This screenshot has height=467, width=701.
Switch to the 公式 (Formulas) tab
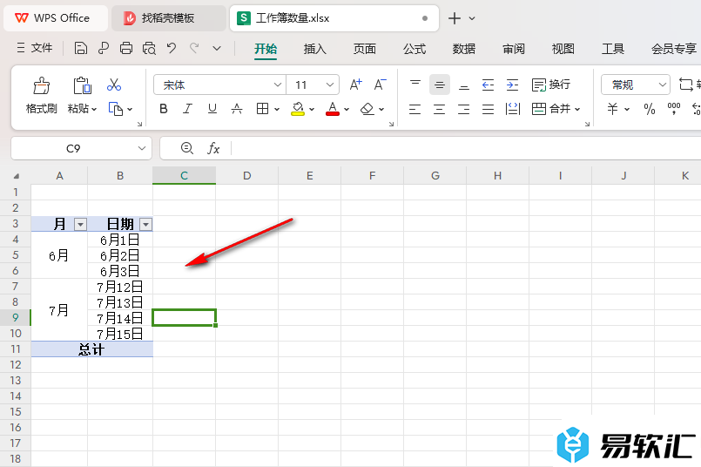click(x=414, y=49)
